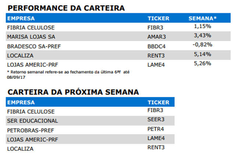235x155 pixels.
Task: Select the SEER3 ticker
Action: pyautogui.click(x=156, y=119)
